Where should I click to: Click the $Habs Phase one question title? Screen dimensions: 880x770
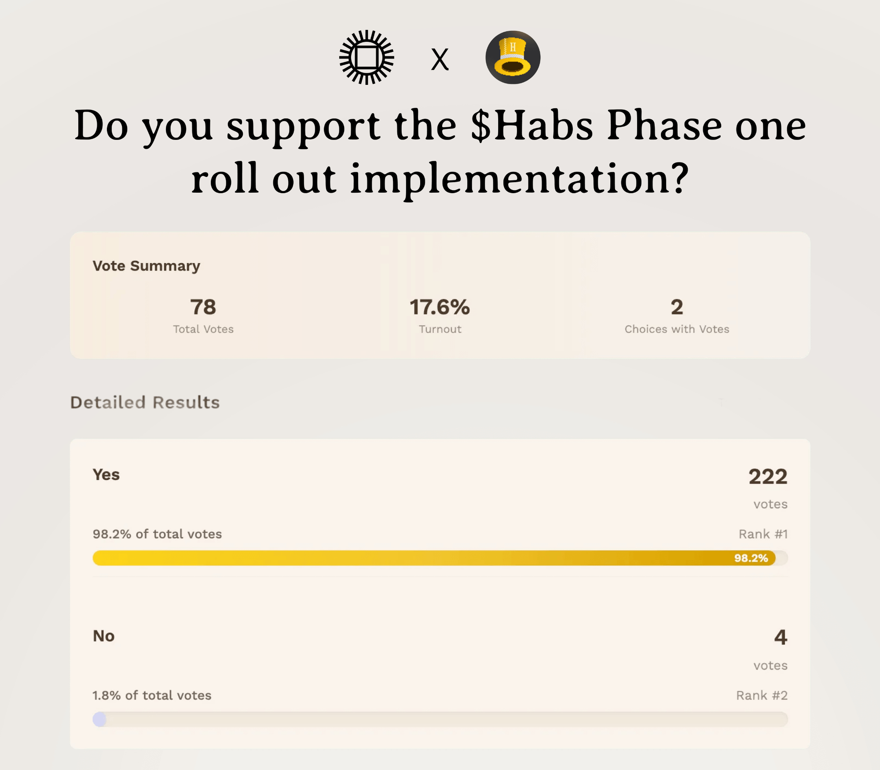click(x=440, y=151)
